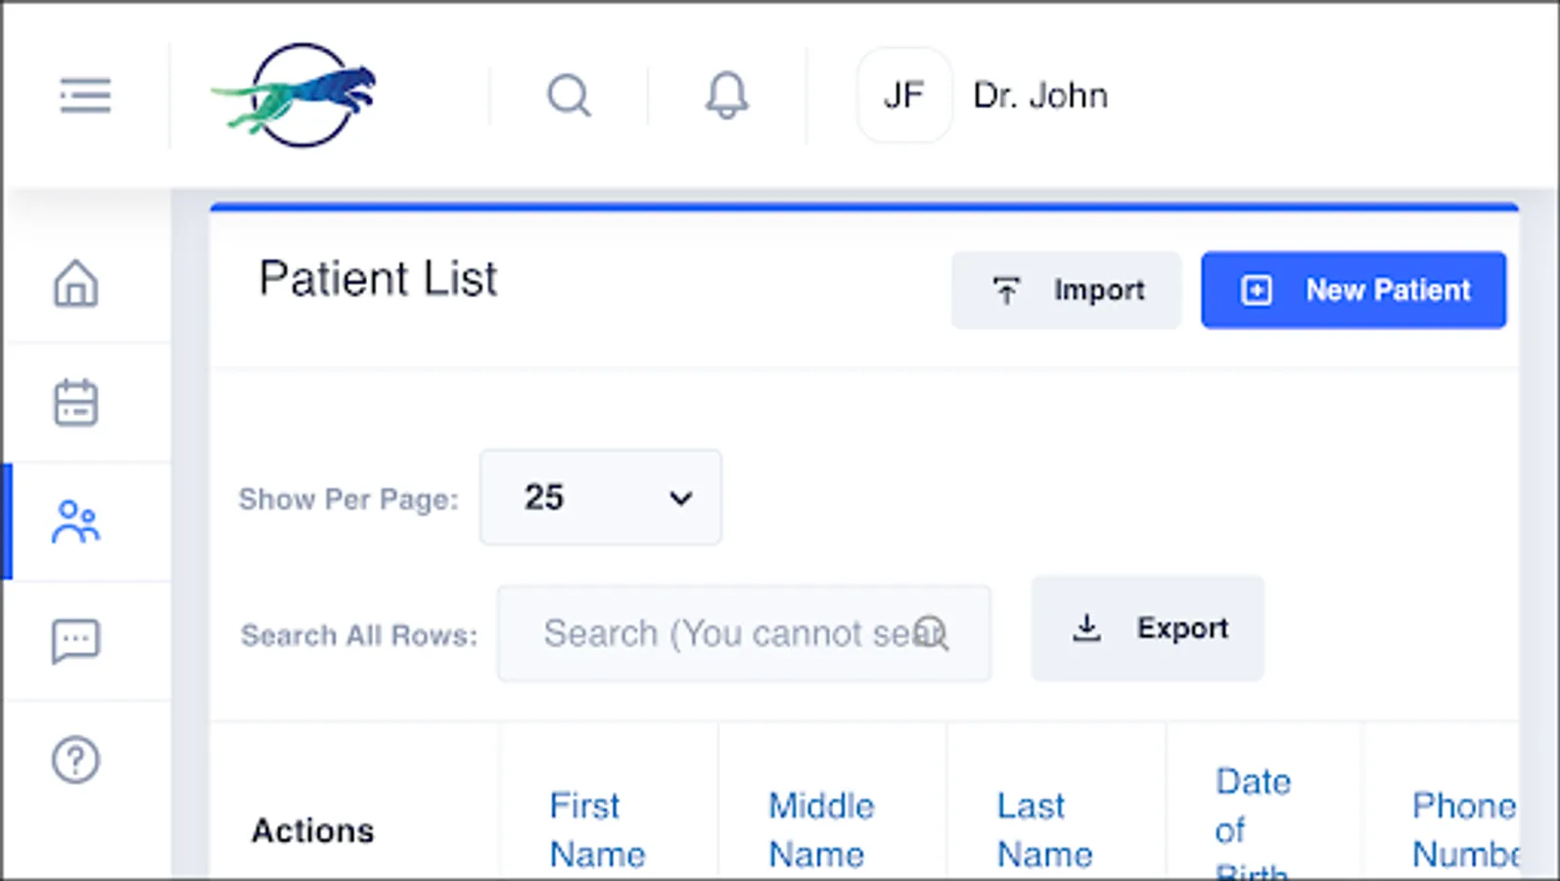Viewport: 1560px width, 881px height.
Task: Open the notifications bell
Action: coord(726,96)
